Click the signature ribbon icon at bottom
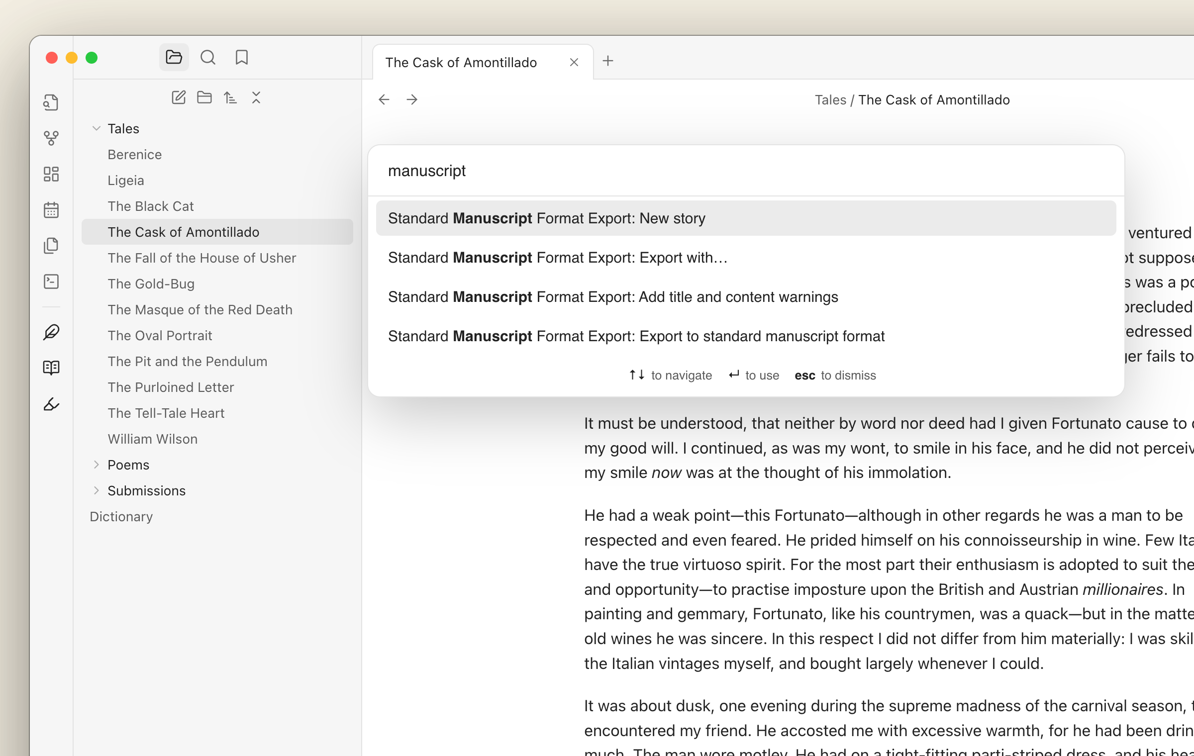Image resolution: width=1194 pixels, height=756 pixels. tap(51, 404)
